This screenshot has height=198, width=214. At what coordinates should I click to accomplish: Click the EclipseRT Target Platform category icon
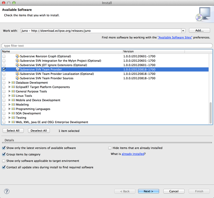click(13, 87)
